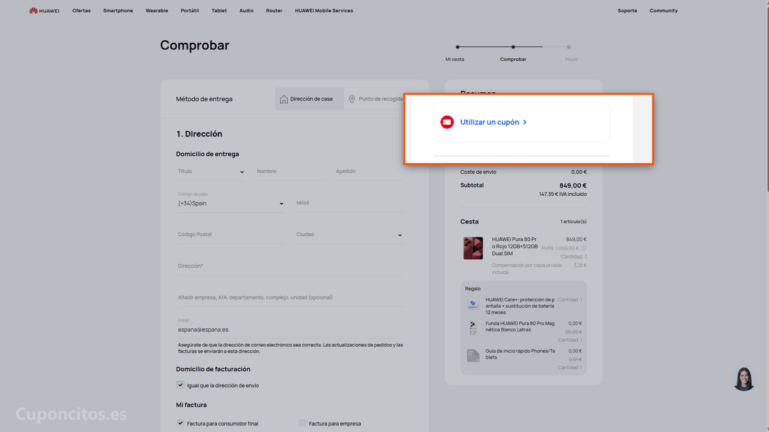Image resolution: width=769 pixels, height=432 pixels.
Task: Select 'Factura para empresa' radio button
Action: click(x=302, y=423)
